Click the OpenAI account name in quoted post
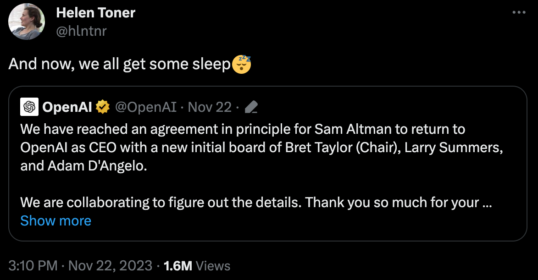The width and height of the screenshot is (538, 280). click(x=67, y=107)
